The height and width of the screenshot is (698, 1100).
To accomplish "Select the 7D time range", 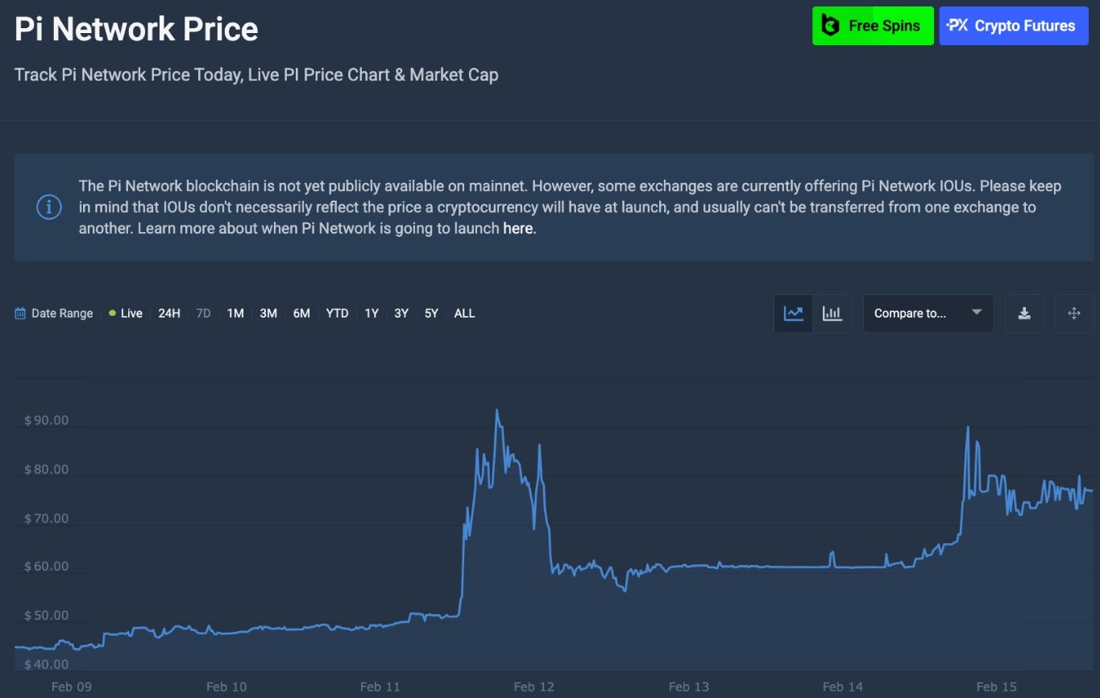I will pyautogui.click(x=203, y=314).
